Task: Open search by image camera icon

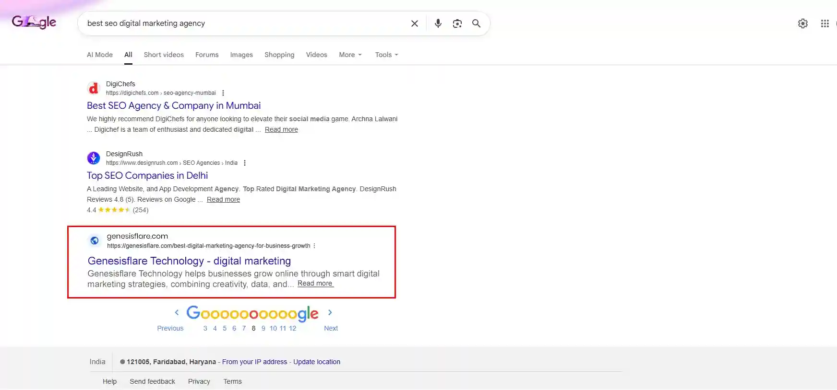Action: [x=457, y=23]
